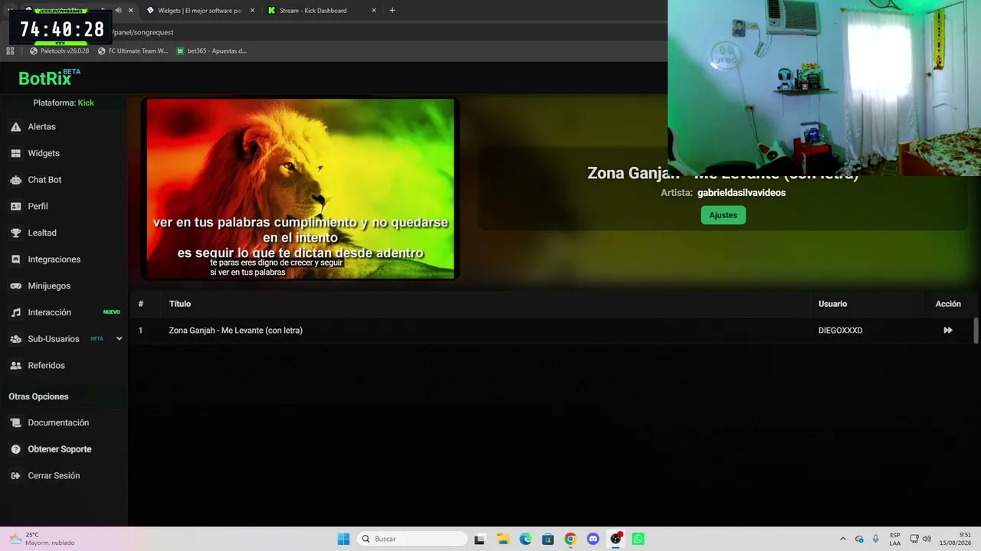Open the Widgets sidebar section

point(44,153)
